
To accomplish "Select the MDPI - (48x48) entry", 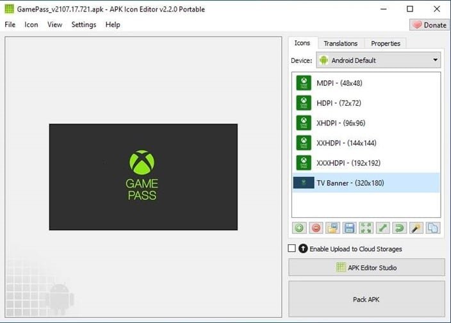I will (366, 83).
